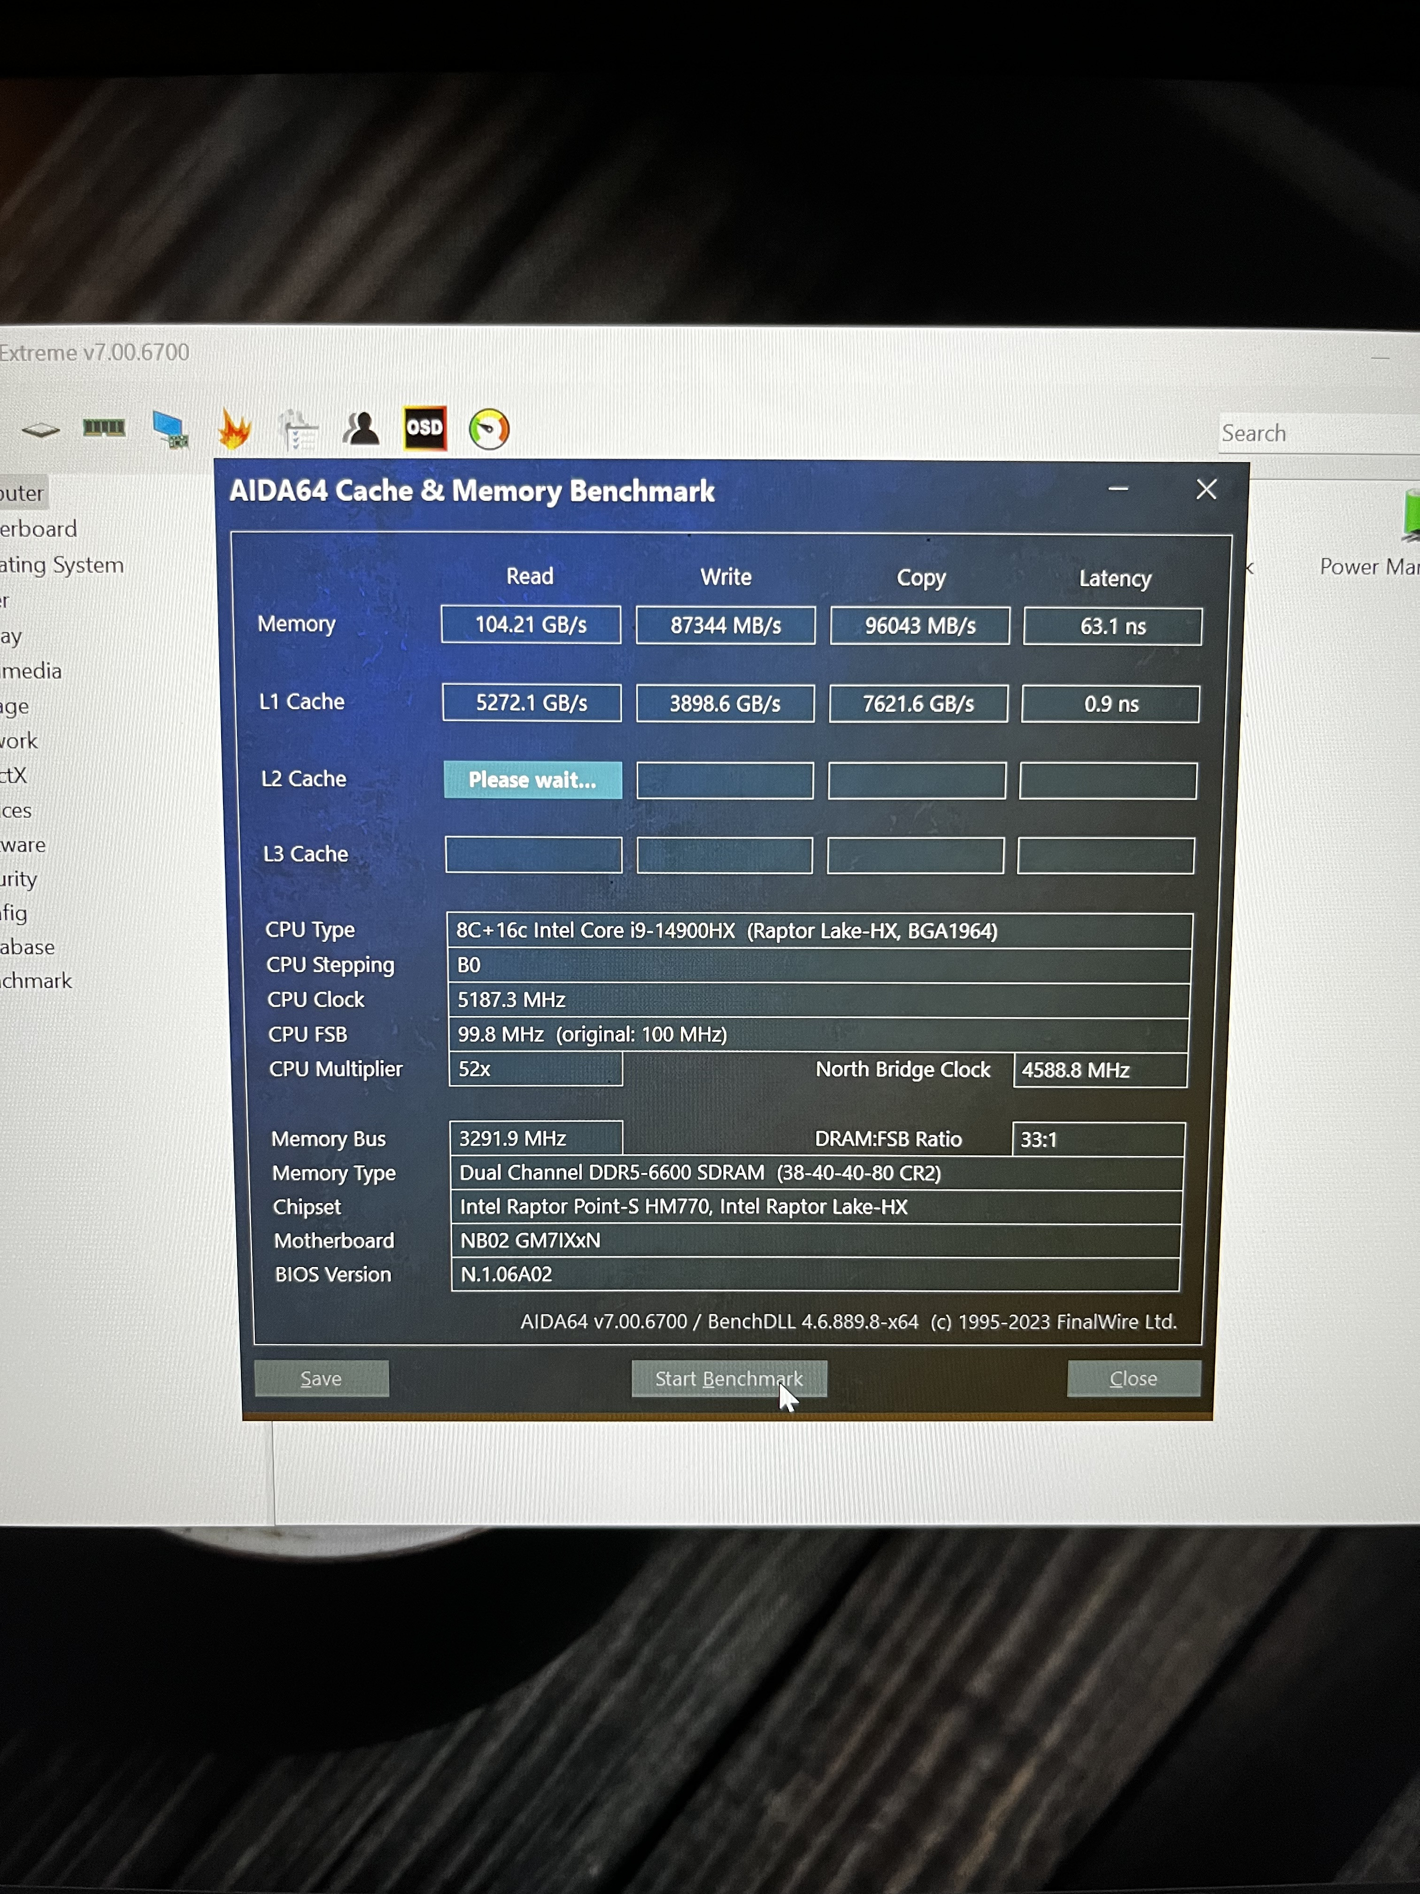Click the Power Management green icon

pos(1411,515)
